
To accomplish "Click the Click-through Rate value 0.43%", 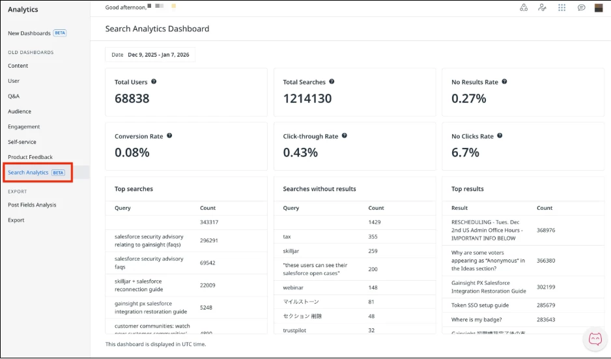I will point(300,152).
